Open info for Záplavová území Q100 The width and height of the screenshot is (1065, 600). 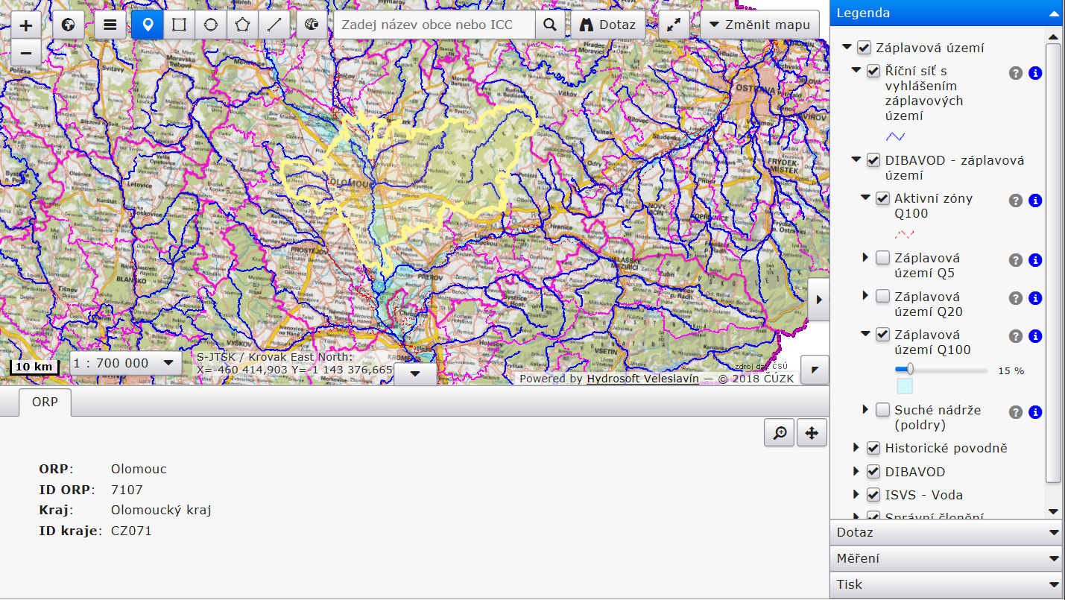[1035, 336]
